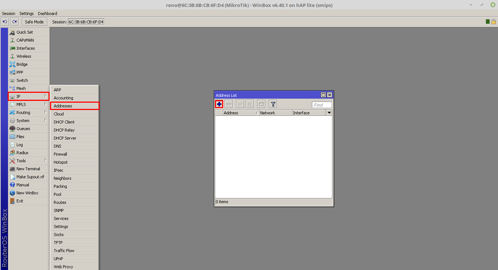Select DHCP Server from the IP submenu

tap(65, 138)
